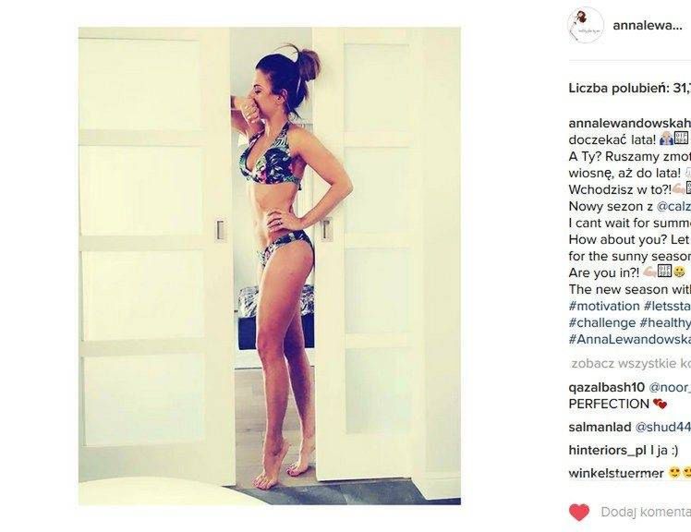
Task: Open the #motivation hashtag
Action: coord(604,306)
